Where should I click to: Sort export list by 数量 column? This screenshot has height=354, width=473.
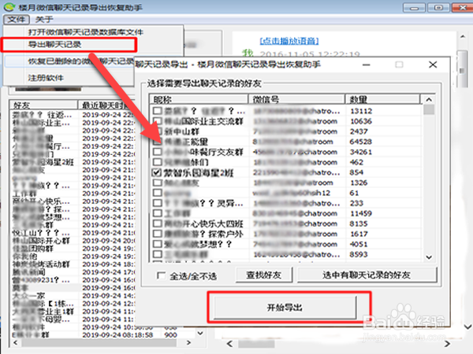pos(382,99)
